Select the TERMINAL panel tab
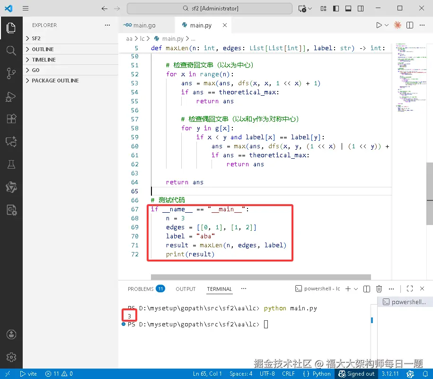 [x=220, y=289]
